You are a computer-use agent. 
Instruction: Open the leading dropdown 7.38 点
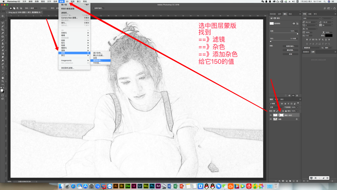[x=332, y=22]
